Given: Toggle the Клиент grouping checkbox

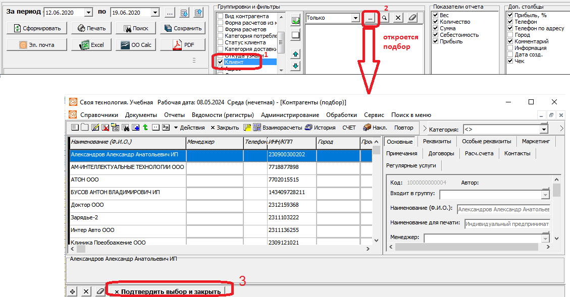Looking at the screenshot, I should coord(220,62).
